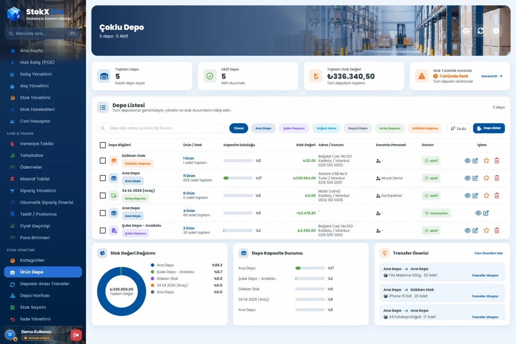The image size is (516, 344).
Task: Edit the Ana Depo row marked Varsayılan
Action: (x=486, y=213)
